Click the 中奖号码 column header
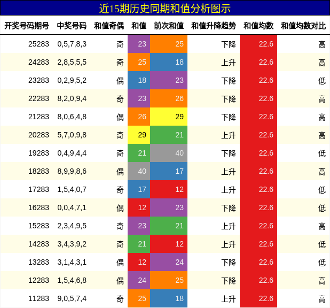This screenshot has height=308, width=330. tap(72, 26)
